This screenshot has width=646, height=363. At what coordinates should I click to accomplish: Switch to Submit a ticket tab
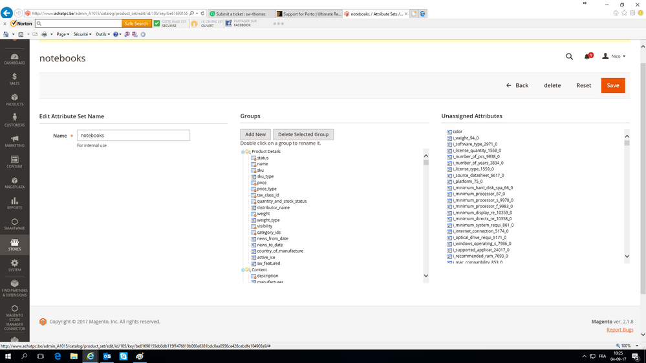241,14
